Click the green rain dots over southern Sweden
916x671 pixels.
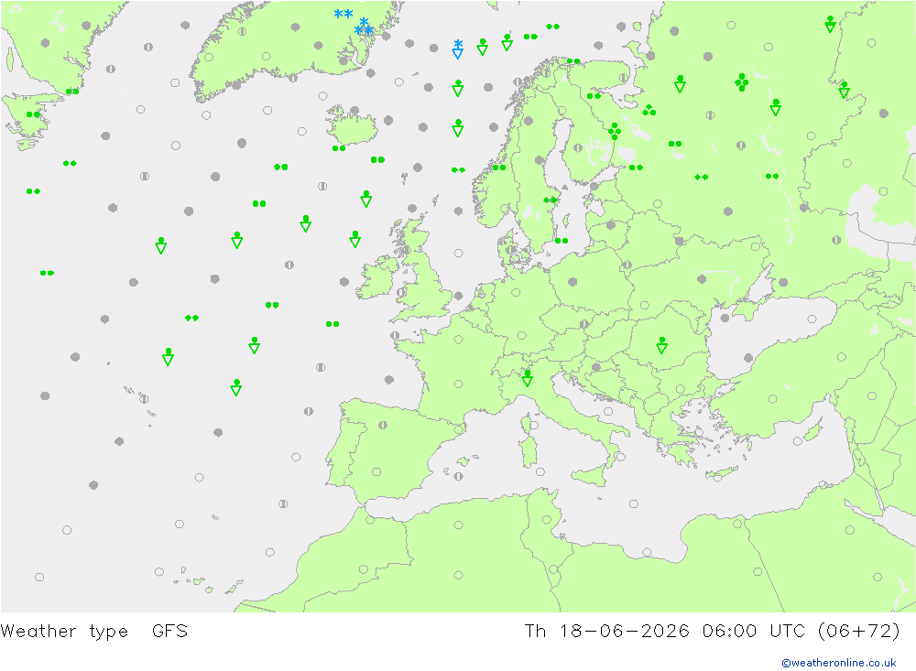[550, 200]
